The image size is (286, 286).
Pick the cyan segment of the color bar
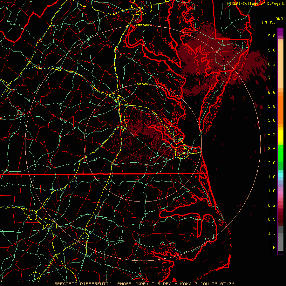[281, 175]
